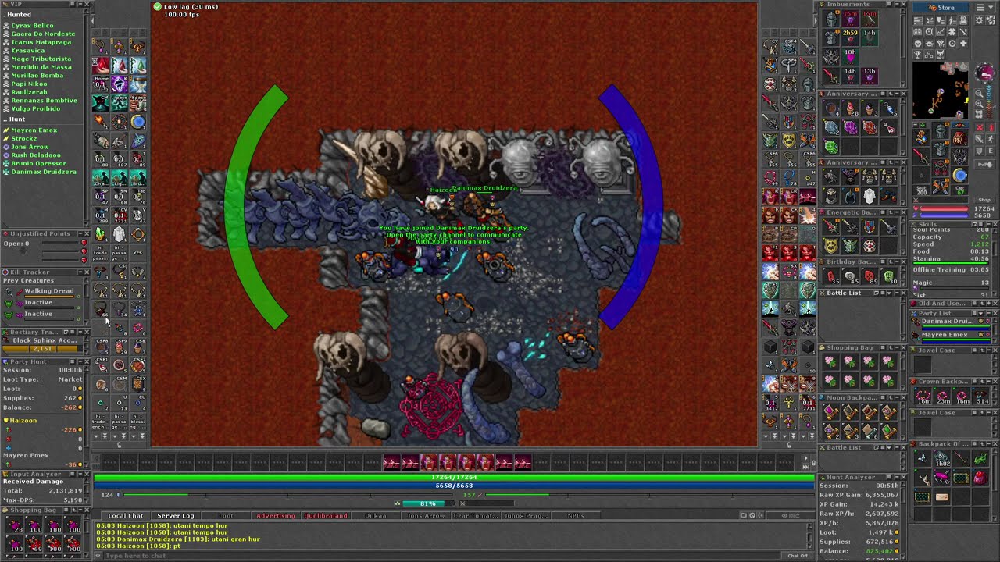Image resolution: width=1000 pixels, height=562 pixels.
Task: Select Danimax Drui... in Party List
Action: click(948, 322)
